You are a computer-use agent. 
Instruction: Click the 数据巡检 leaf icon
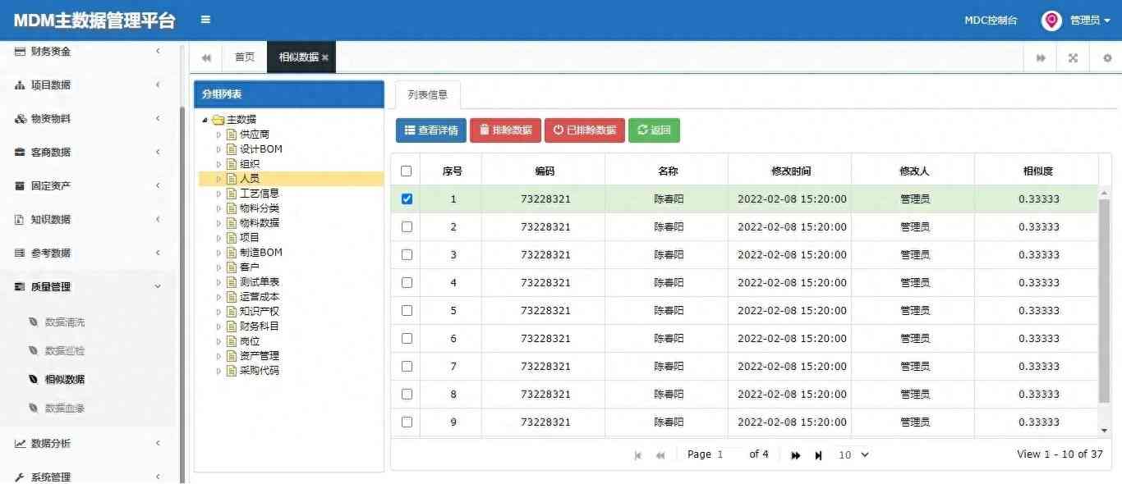pos(33,351)
